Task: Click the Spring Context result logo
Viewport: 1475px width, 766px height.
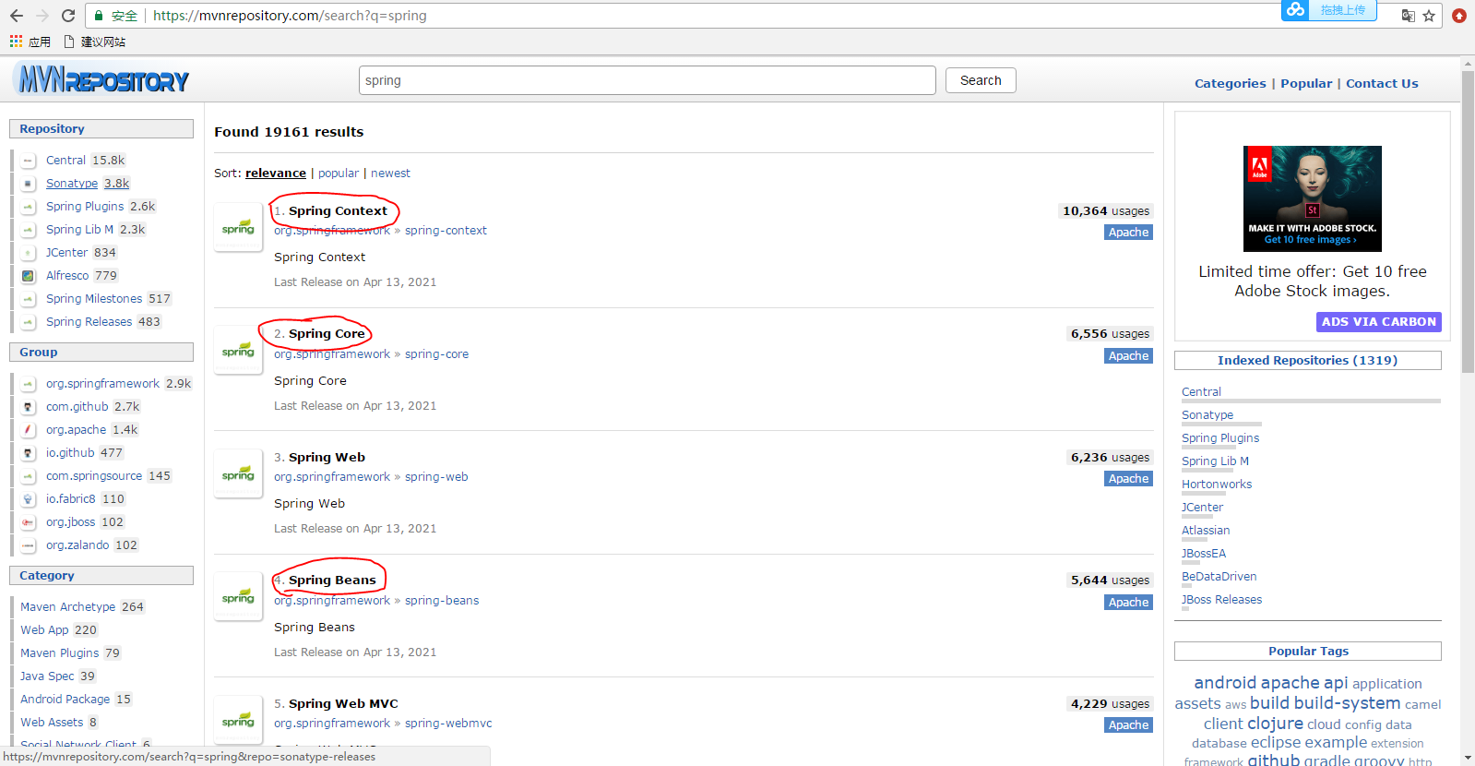Action: [238, 227]
